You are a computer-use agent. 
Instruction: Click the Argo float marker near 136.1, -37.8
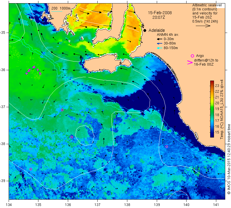(72, 137)
